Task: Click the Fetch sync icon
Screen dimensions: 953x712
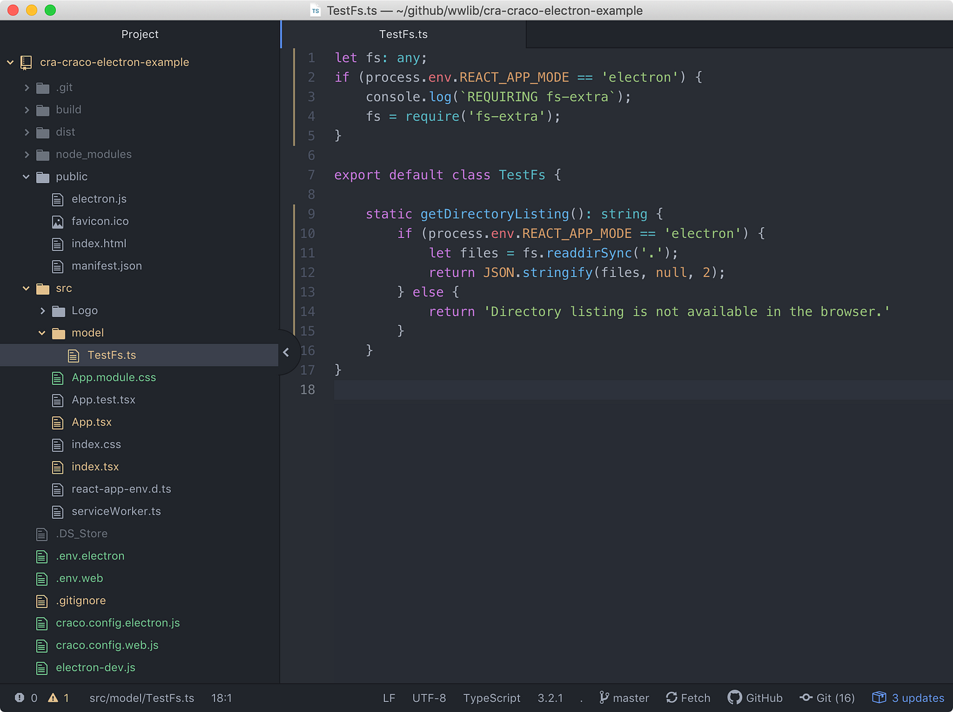Action: coord(672,698)
